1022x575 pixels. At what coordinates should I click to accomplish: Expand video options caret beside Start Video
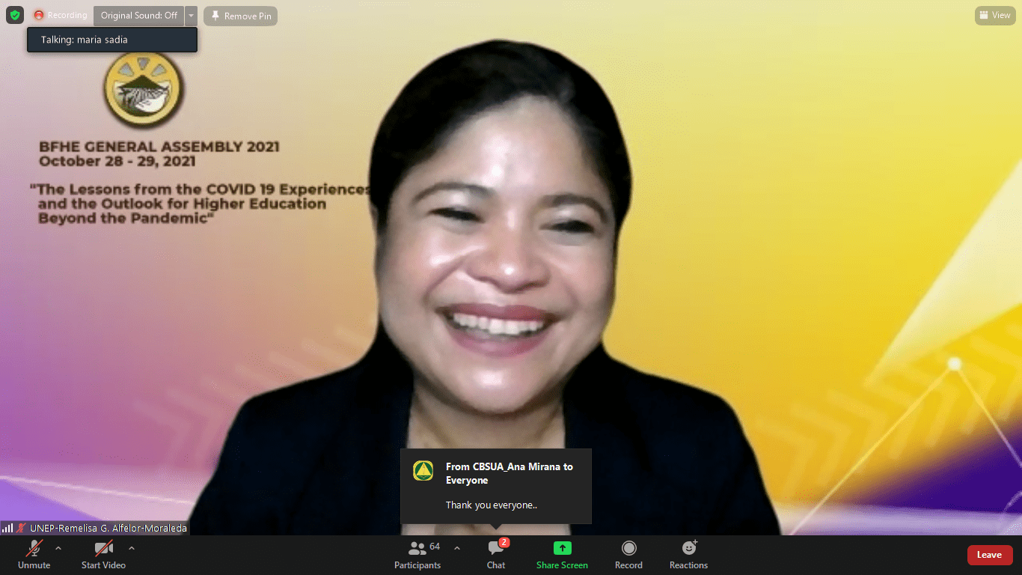[132, 548]
